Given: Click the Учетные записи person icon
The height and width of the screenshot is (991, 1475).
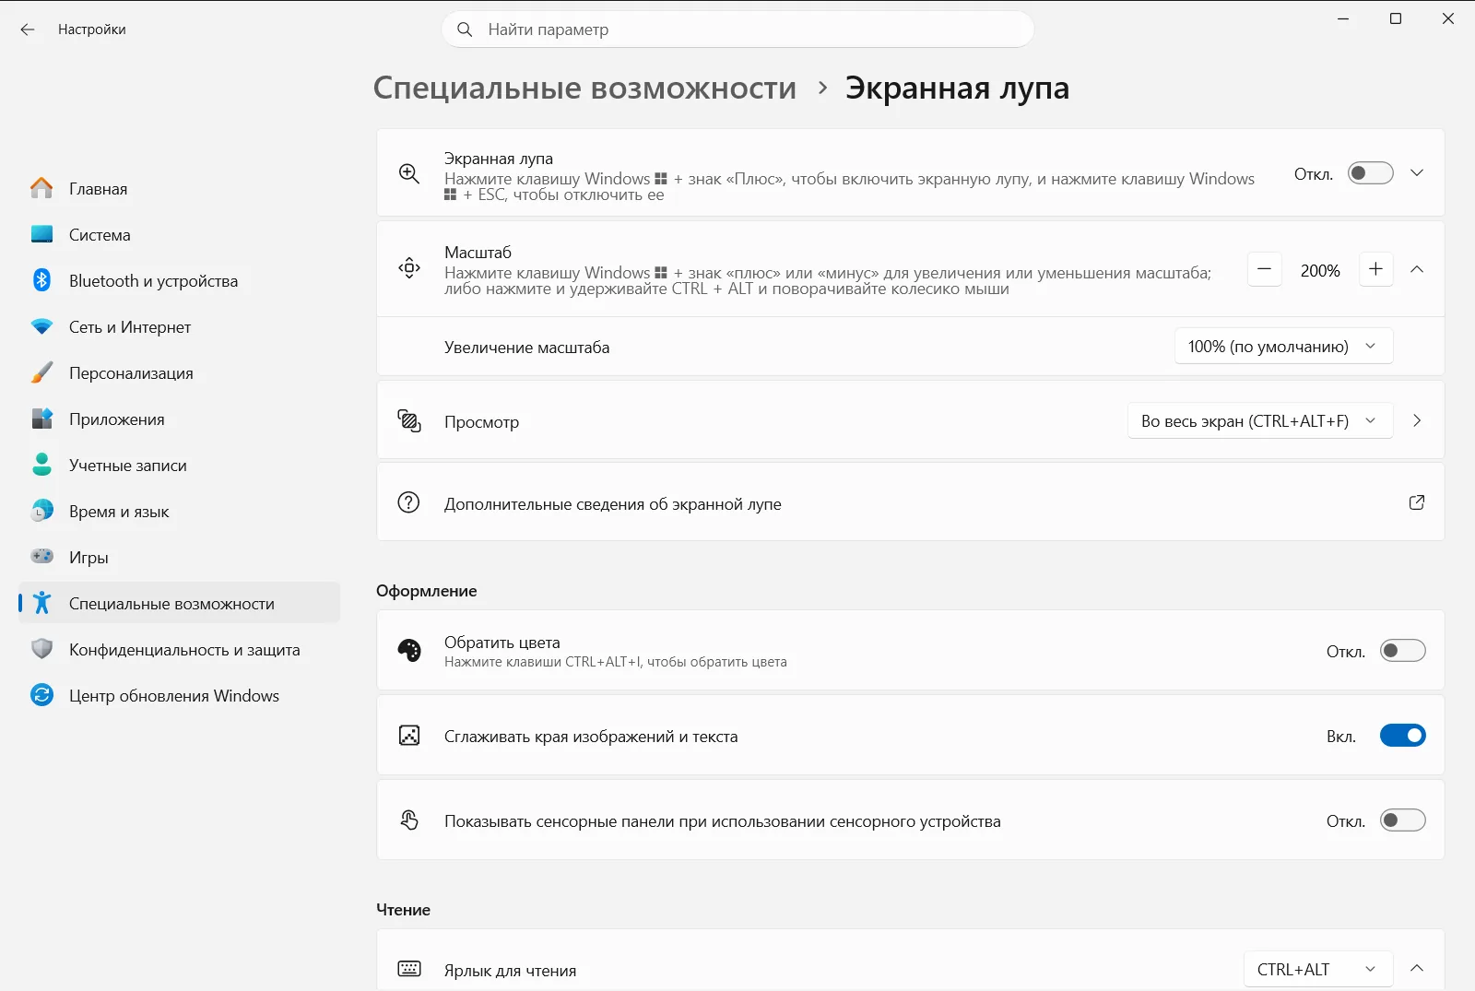Looking at the screenshot, I should (x=41, y=465).
